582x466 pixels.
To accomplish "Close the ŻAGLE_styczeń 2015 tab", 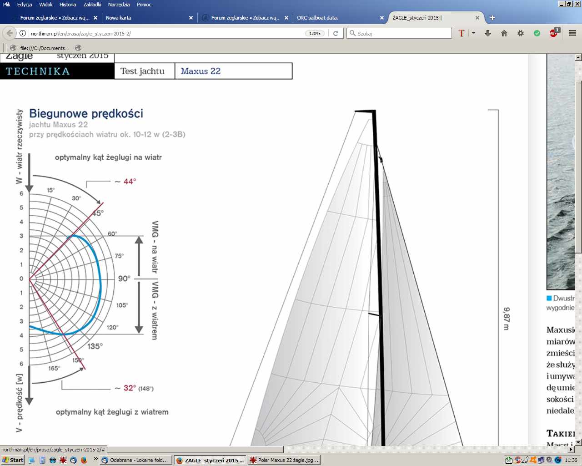I will (x=477, y=18).
